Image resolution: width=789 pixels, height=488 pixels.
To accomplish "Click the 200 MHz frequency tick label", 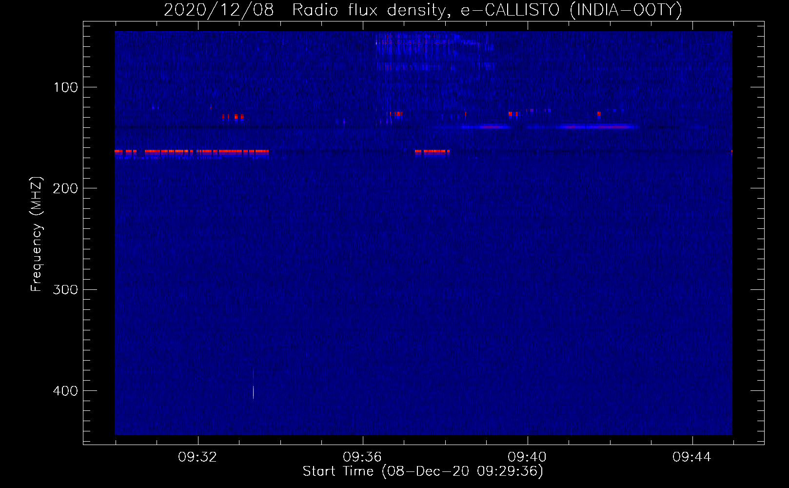I will tap(65, 188).
